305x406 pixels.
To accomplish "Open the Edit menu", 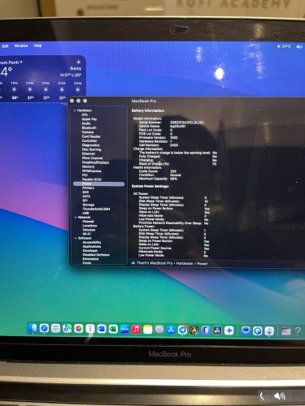I will [x=5, y=46].
